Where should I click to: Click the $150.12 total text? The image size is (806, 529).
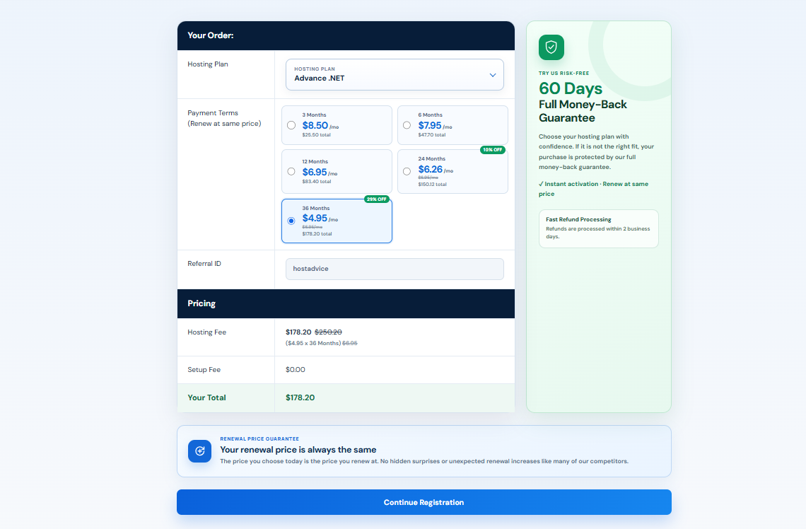click(x=432, y=184)
